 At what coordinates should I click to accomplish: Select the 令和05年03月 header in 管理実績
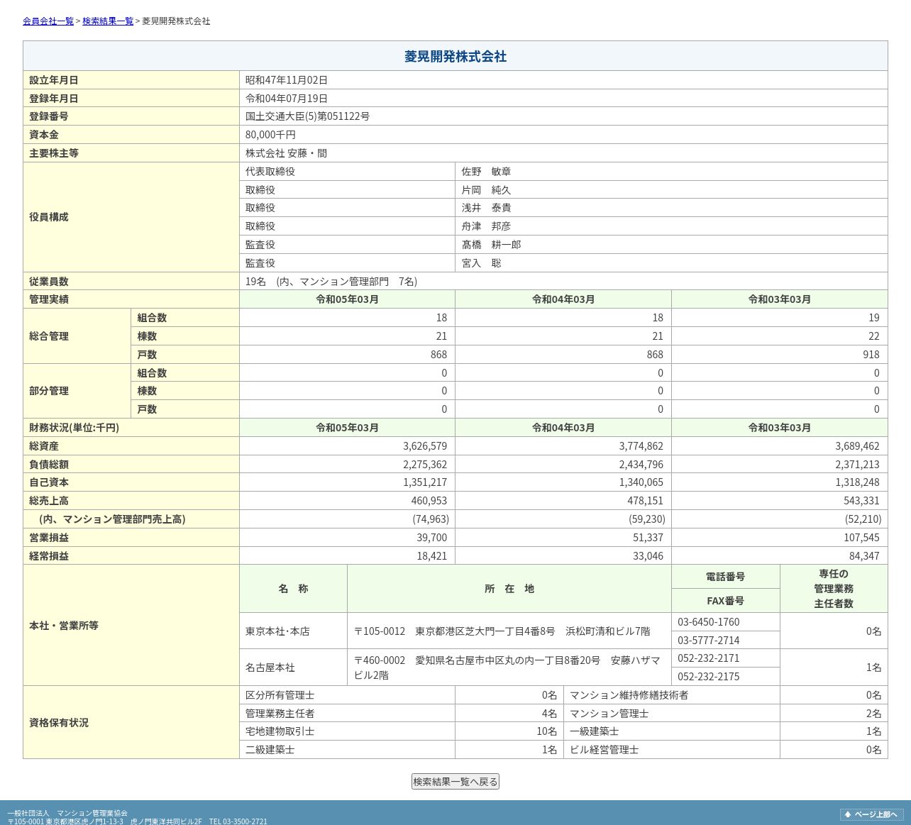[347, 299]
